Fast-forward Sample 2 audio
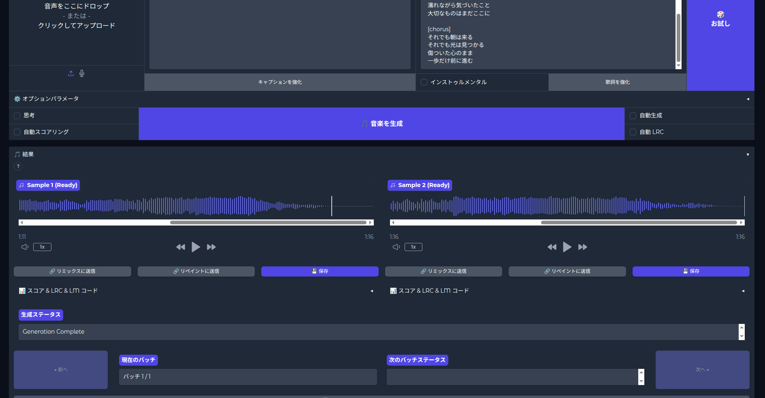The image size is (765, 398). [x=583, y=247]
